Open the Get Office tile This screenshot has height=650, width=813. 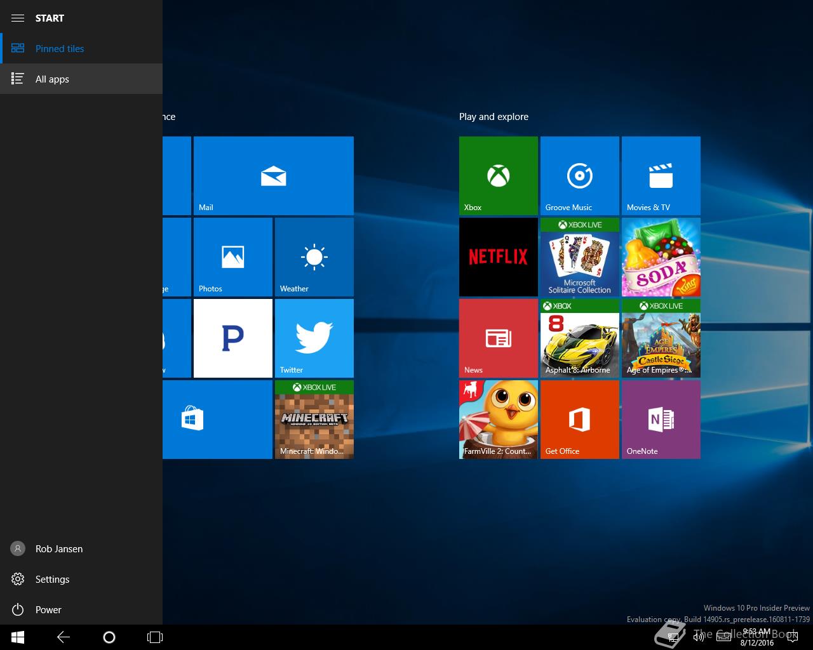(x=580, y=420)
